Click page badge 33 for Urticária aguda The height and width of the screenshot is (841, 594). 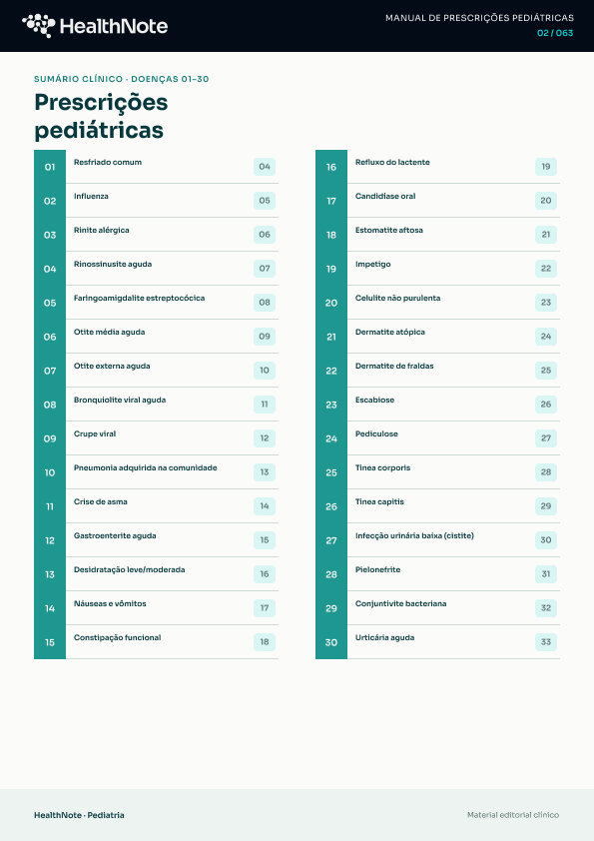click(x=546, y=642)
